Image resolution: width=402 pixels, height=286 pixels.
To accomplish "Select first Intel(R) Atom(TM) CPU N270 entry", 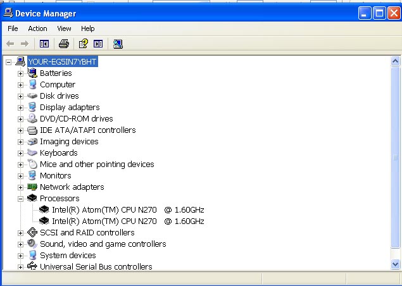I will 128,209.
